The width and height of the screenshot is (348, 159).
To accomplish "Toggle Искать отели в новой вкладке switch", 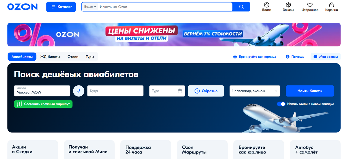I will click(x=281, y=104).
